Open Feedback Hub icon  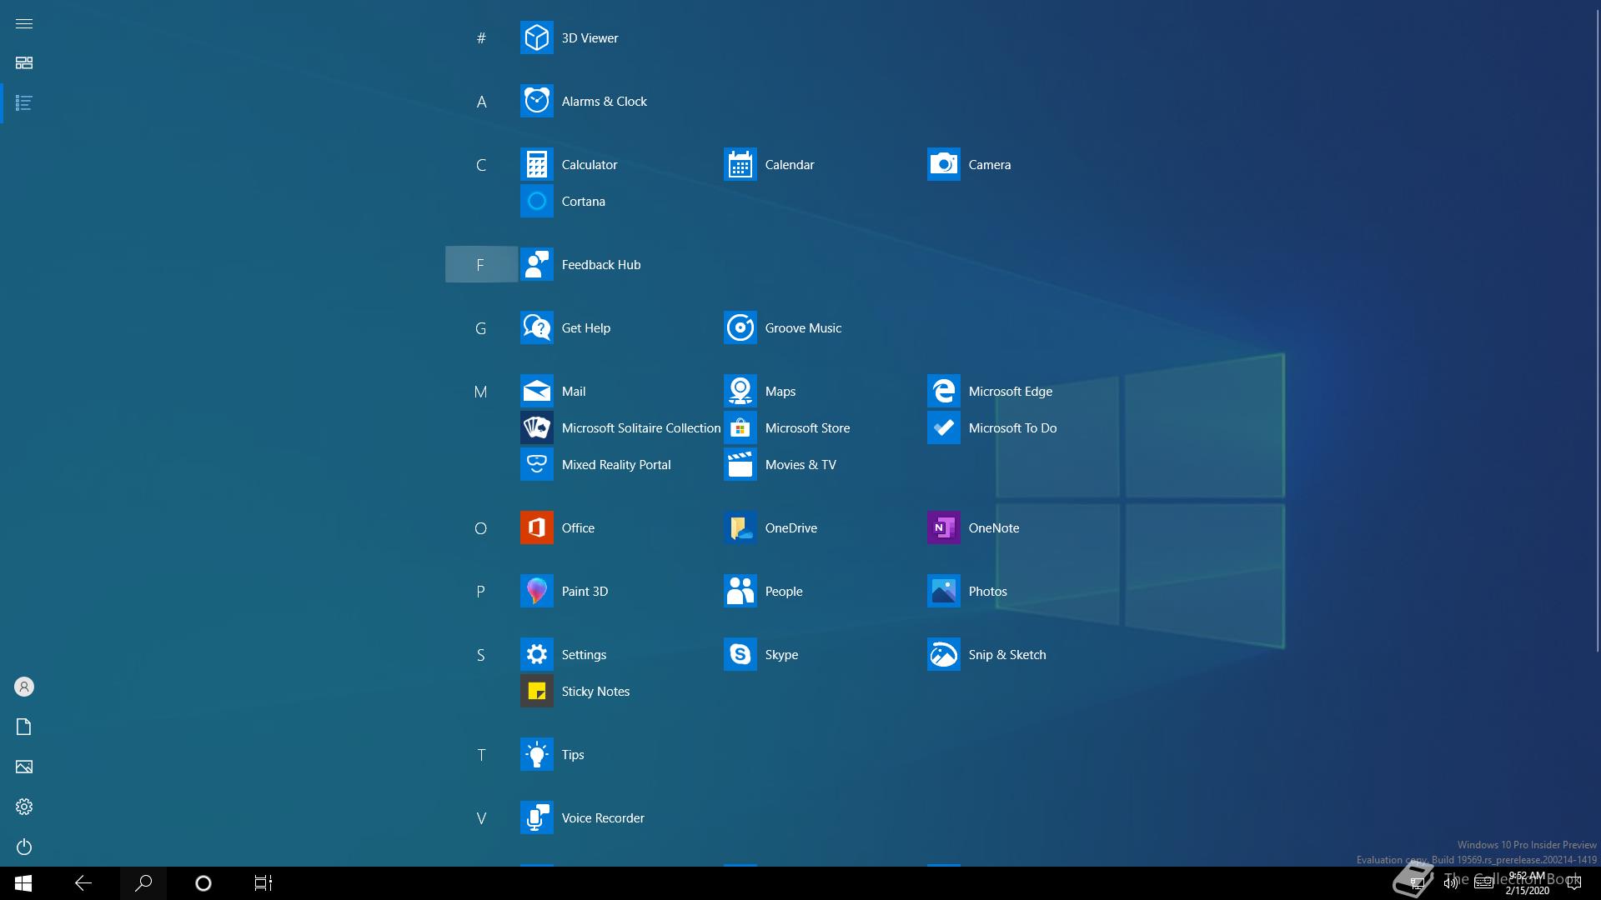tap(536, 264)
